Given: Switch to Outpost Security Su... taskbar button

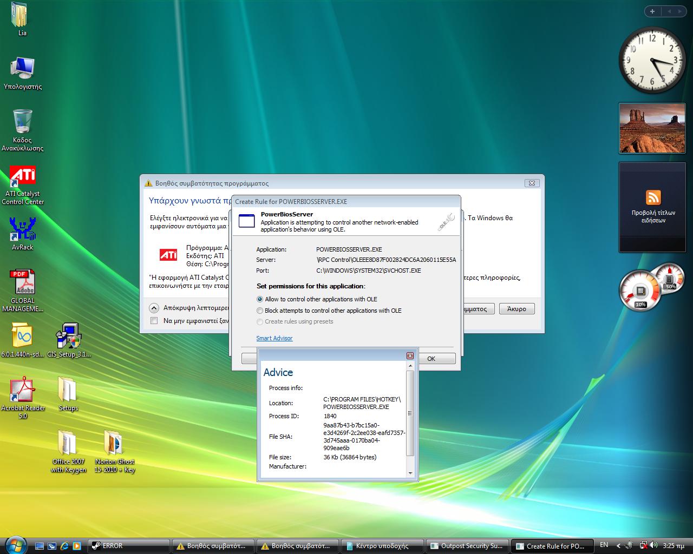Looking at the screenshot, I should click(x=467, y=546).
